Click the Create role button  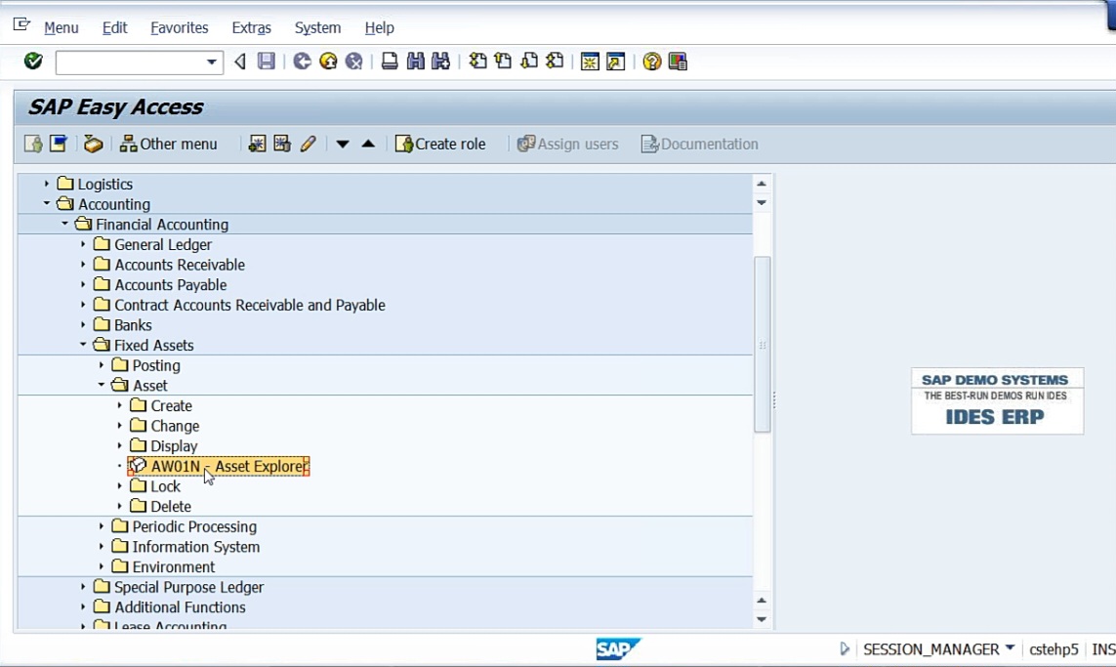click(x=440, y=144)
